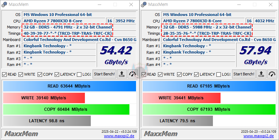This screenshot has width=279, height=140.
Task: Click Mainboard field in left window
Action: pos(79,40)
